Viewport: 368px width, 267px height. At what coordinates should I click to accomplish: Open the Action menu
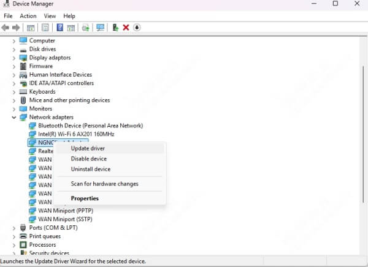[28, 16]
